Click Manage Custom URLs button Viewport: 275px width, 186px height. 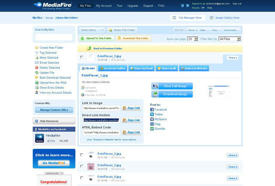pyautogui.click(x=54, y=110)
